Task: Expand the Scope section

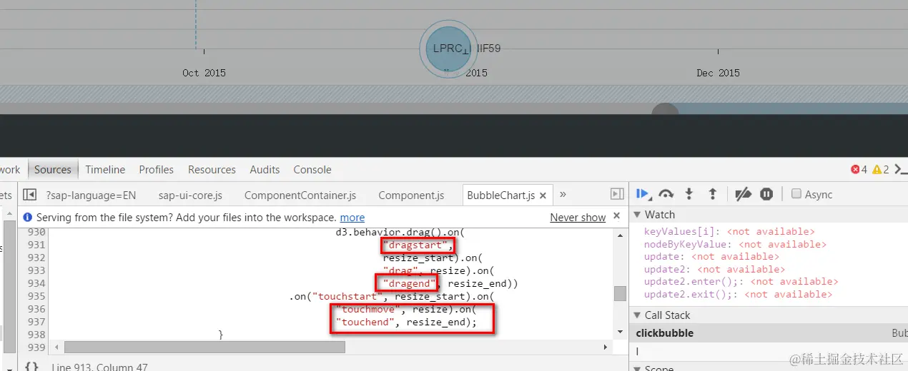Action: tap(638, 369)
